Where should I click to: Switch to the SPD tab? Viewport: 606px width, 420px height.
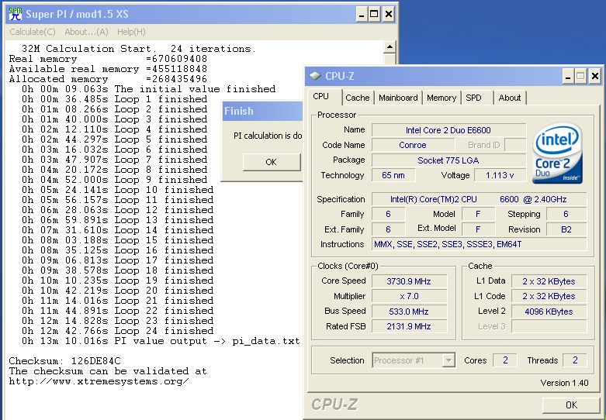474,98
